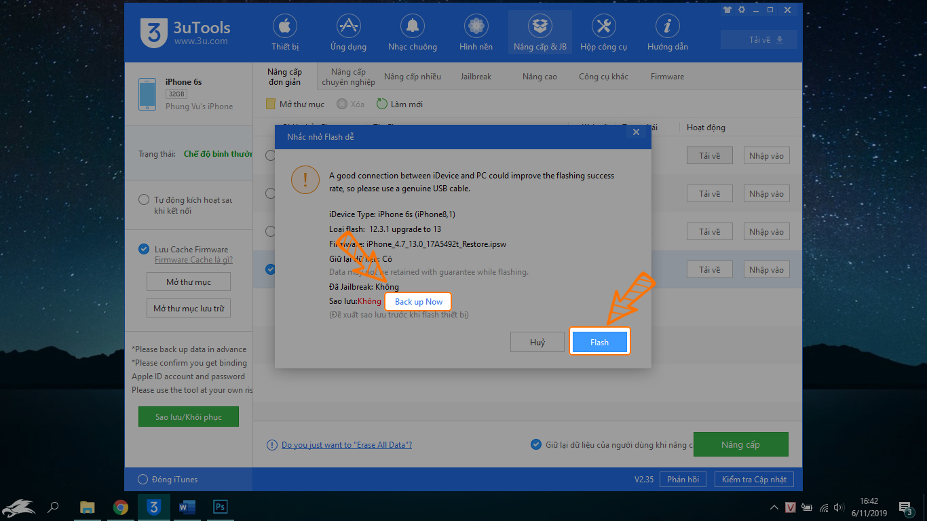This screenshot has width=927, height=521.
Task: Click the Hoạt động column header
Action: [x=706, y=127]
